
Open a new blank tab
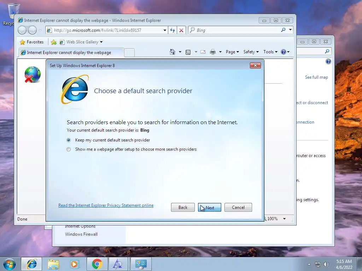tap(129, 53)
